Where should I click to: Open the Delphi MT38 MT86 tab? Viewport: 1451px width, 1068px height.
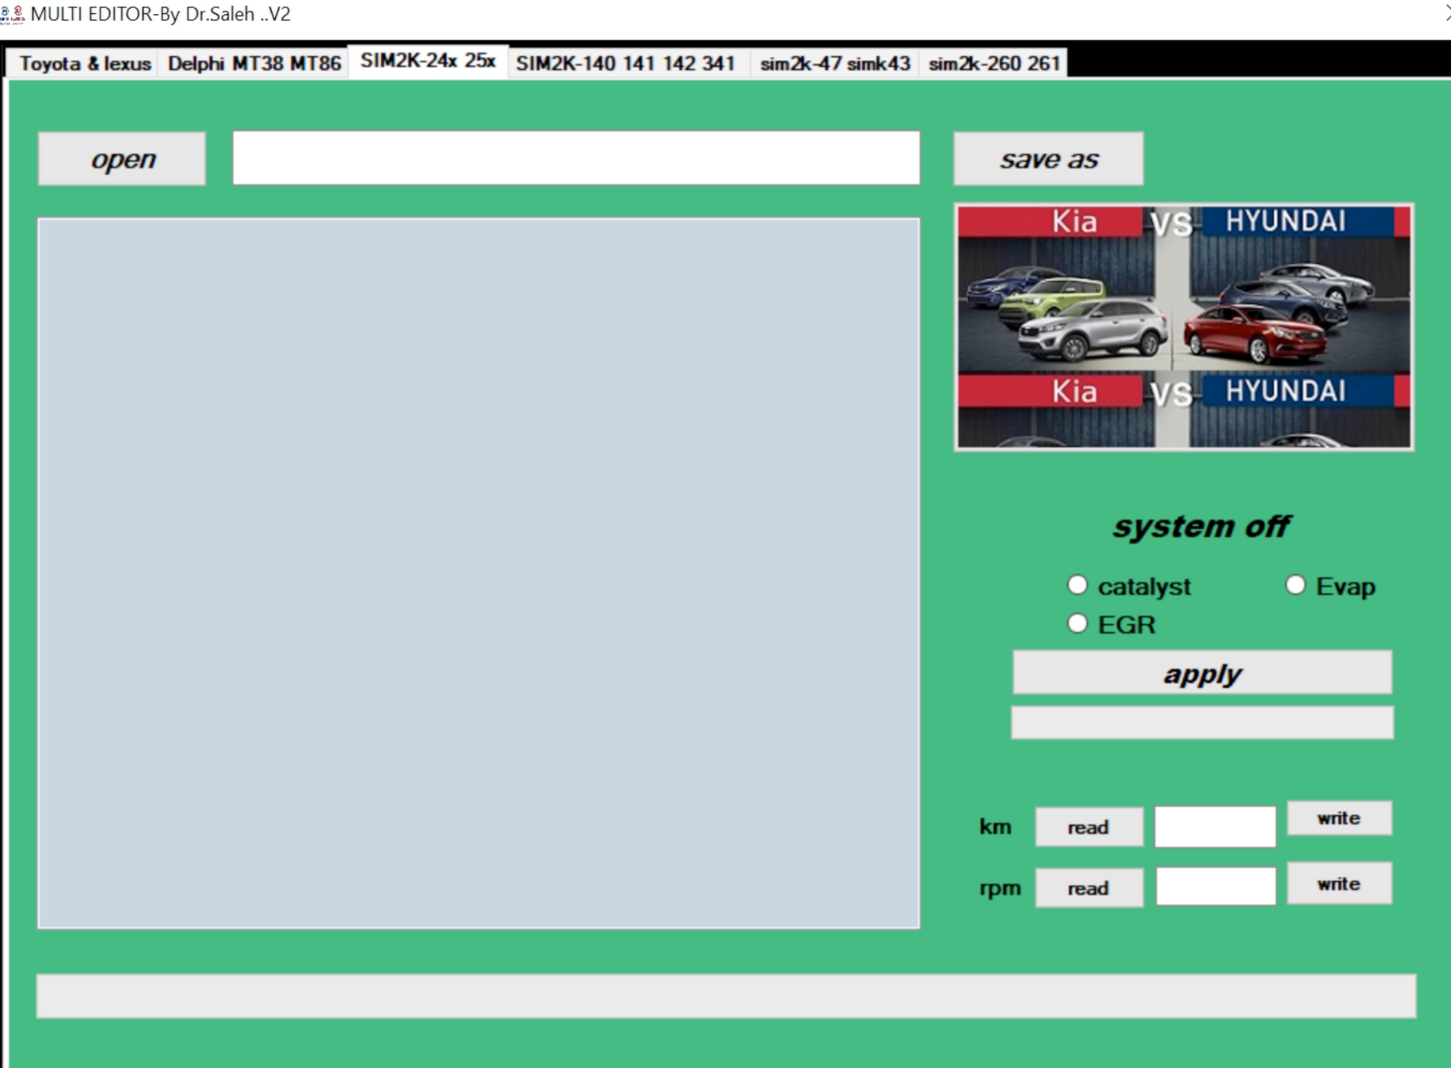(254, 63)
